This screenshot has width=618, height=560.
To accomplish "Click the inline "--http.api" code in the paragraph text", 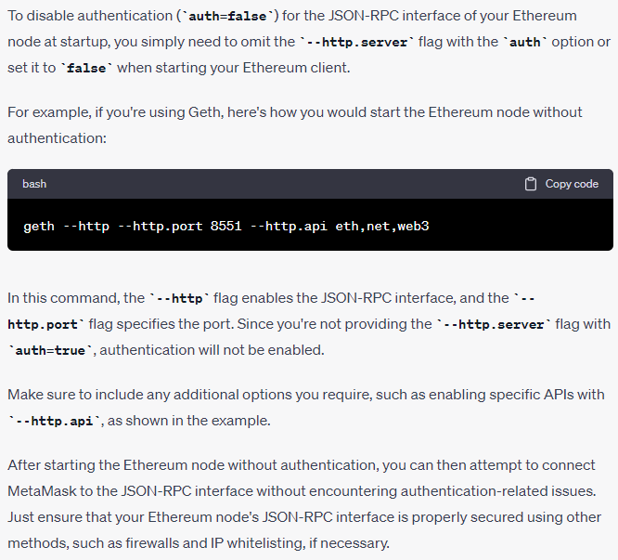I will pyautogui.click(x=56, y=421).
